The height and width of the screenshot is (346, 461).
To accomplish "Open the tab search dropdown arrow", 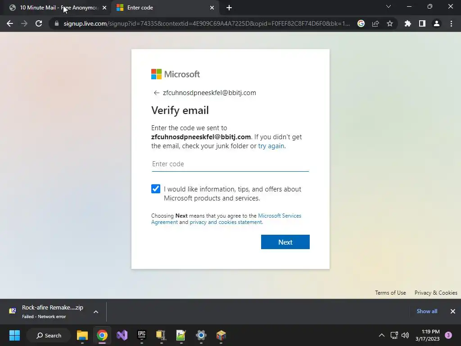I will tap(389, 6).
